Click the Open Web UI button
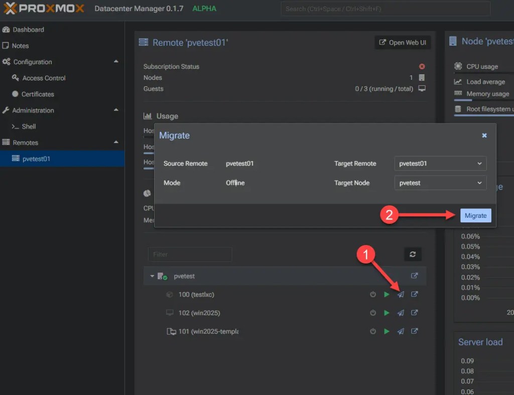Viewport: 514px width, 395px height. [403, 42]
